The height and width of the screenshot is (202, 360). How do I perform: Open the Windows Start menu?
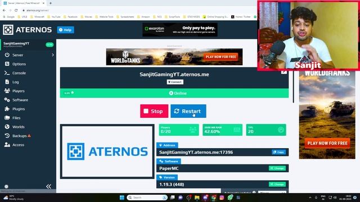click(122, 198)
